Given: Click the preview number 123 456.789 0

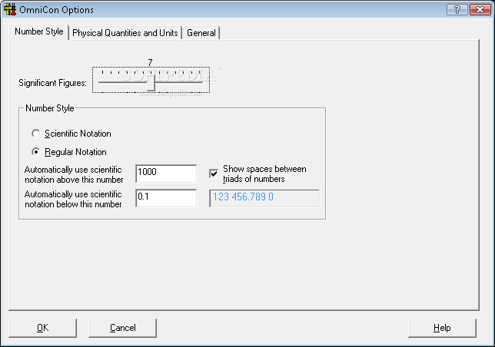Looking at the screenshot, I should pos(243,197).
